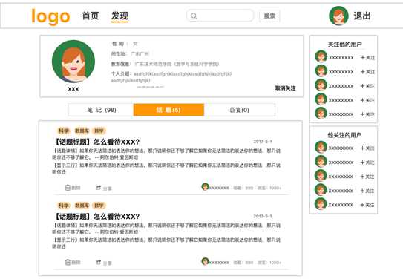Click the 关注他的用户 panel heading
The width and height of the screenshot is (403, 279).
344,45
